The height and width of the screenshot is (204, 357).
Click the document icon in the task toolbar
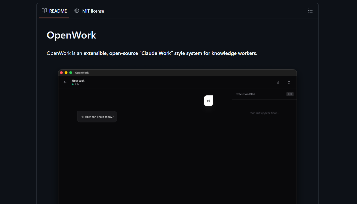[278, 82]
